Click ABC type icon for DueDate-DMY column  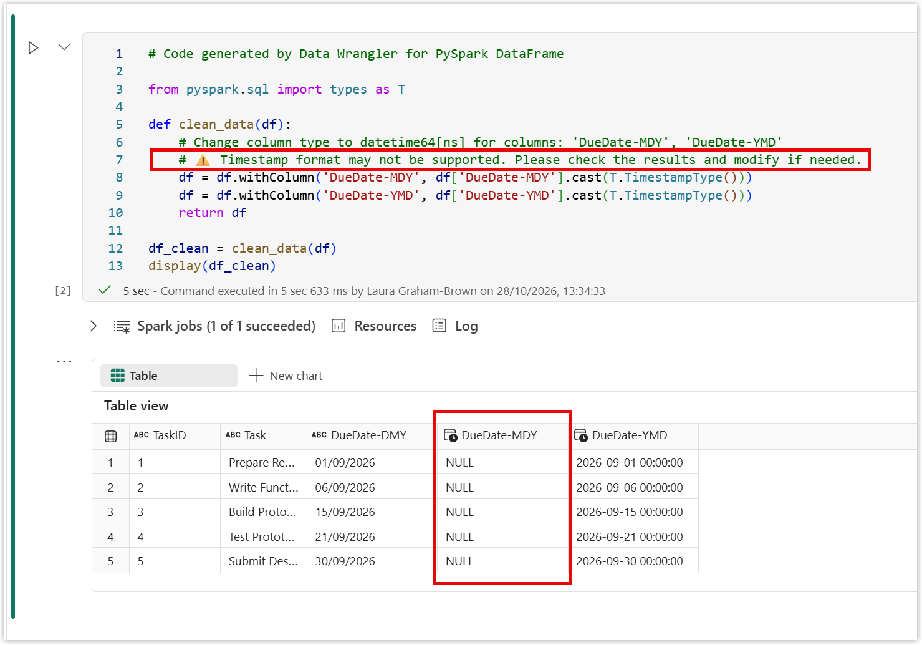click(319, 435)
